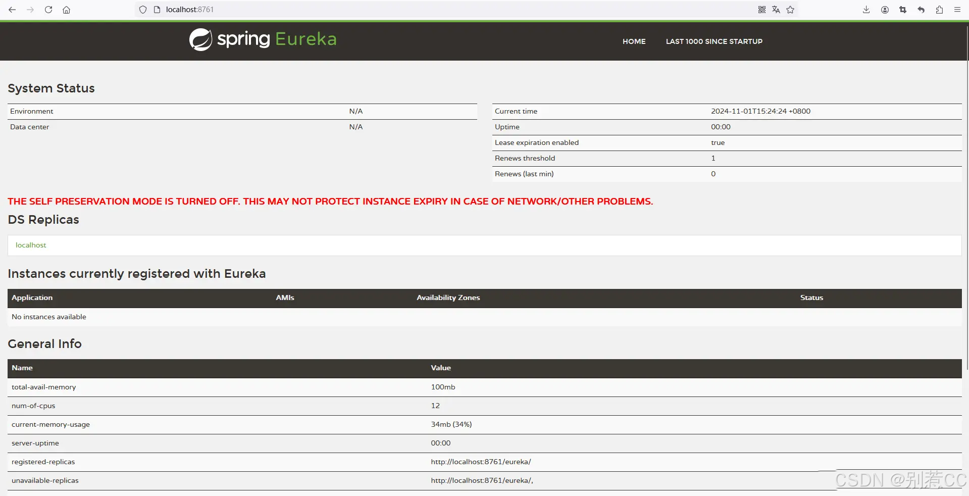Click the shield tracking protection icon
Screen dimensions: 969x496
click(143, 10)
